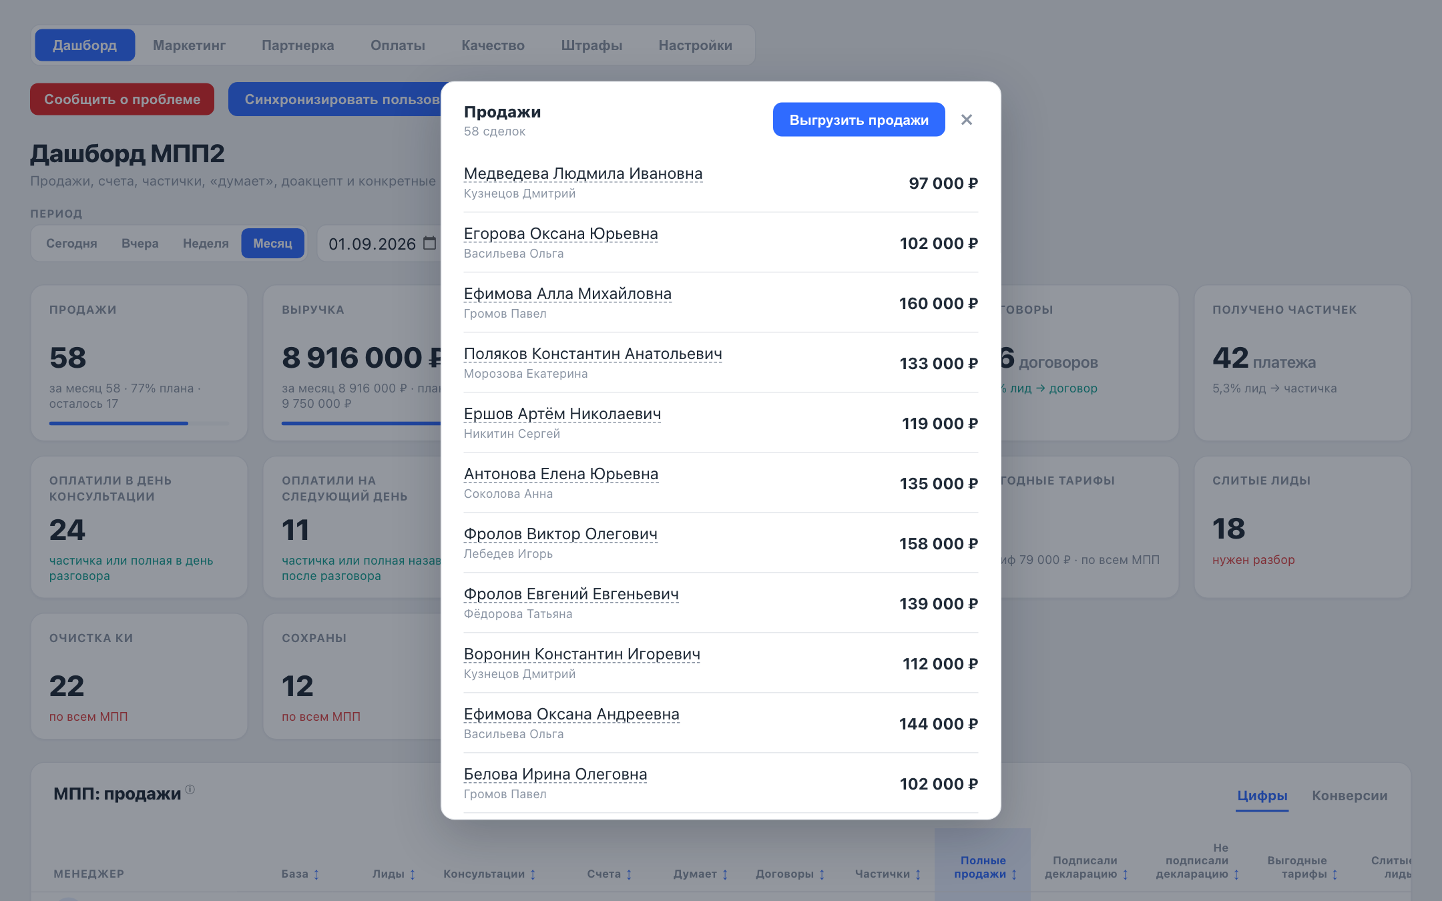Open deal Белова Ирина Олеговна
The image size is (1442, 901).
555,774
